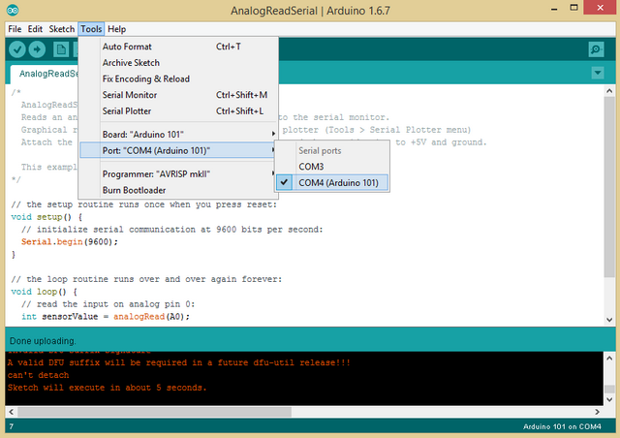Click editor scrollbar down arrow
Screen dimensions: 620x438
coord(609,320)
